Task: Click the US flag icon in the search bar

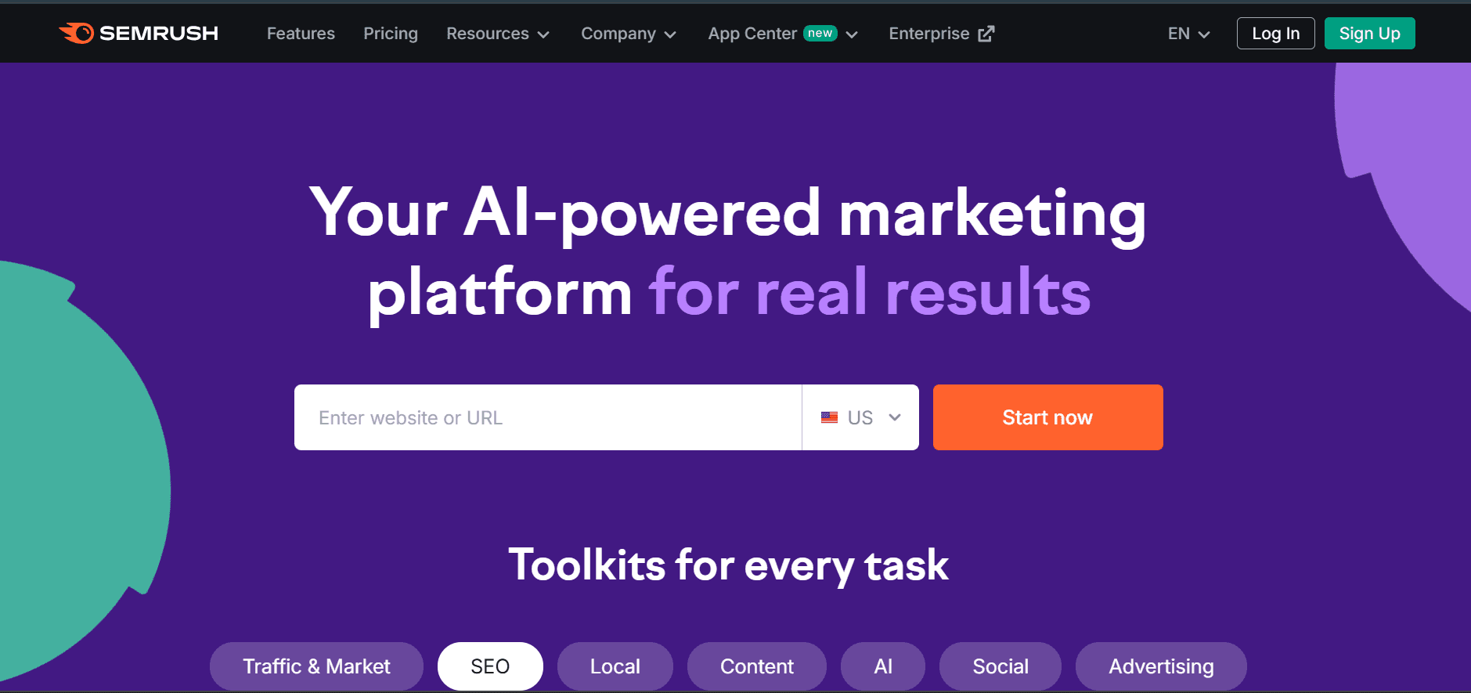Action: pyautogui.click(x=830, y=417)
